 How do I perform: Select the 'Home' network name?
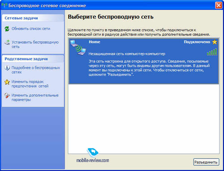coord(95,42)
